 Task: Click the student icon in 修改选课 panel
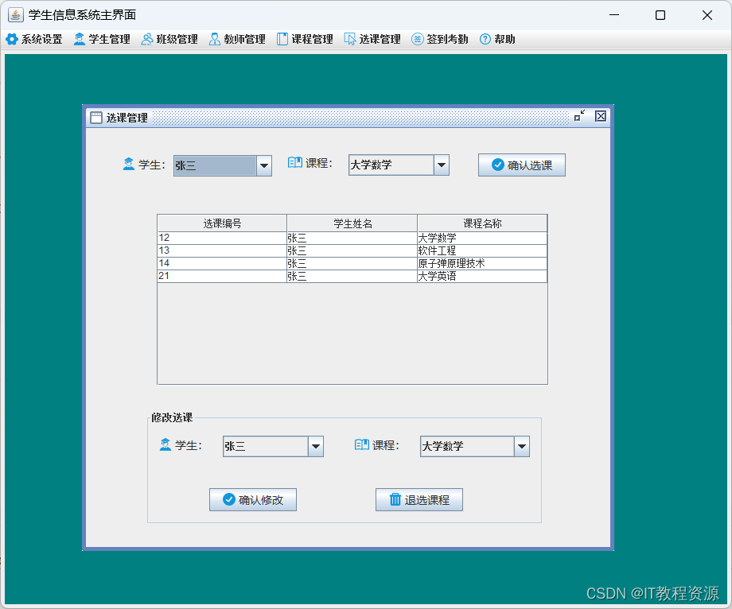(x=165, y=445)
